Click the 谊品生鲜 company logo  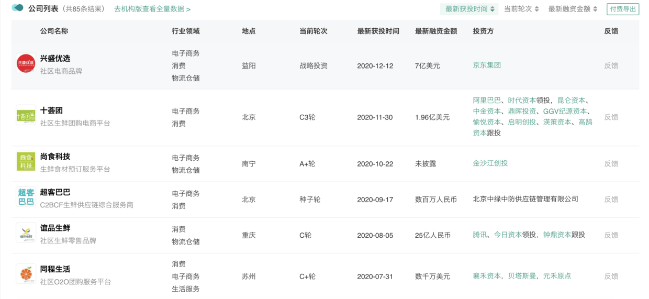coord(26,233)
